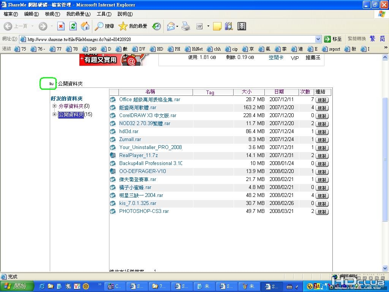Select 分享資料夾 folder in tree

[x=71, y=106]
